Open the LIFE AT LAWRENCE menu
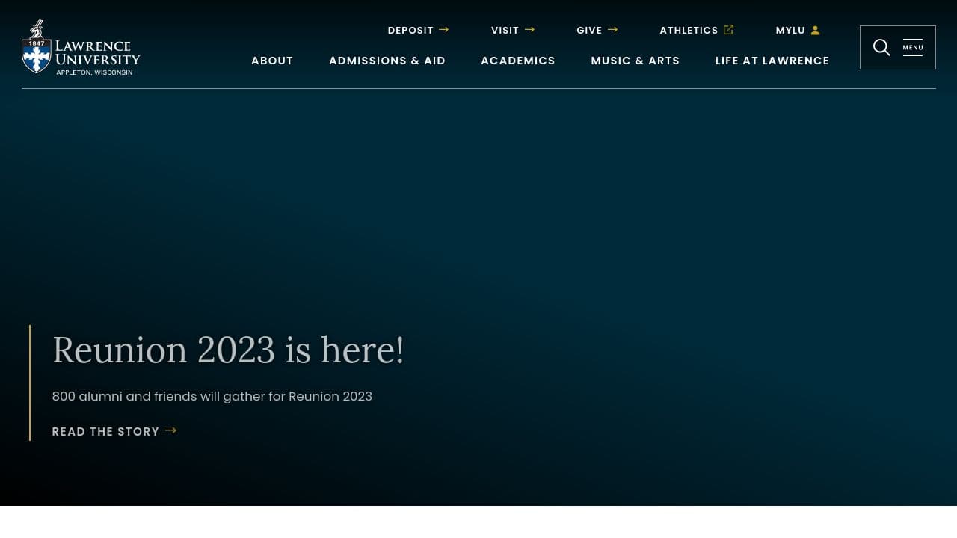Viewport: 957px width, 538px height. point(772,61)
